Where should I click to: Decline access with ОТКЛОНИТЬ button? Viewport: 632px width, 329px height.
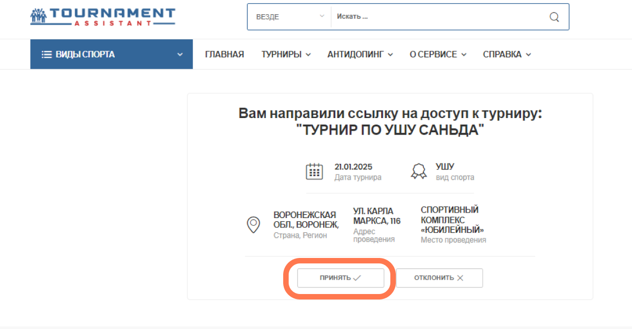pyautogui.click(x=440, y=278)
